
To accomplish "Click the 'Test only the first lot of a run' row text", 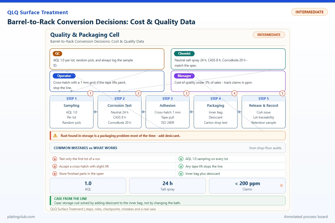I will (x=80, y=159).
